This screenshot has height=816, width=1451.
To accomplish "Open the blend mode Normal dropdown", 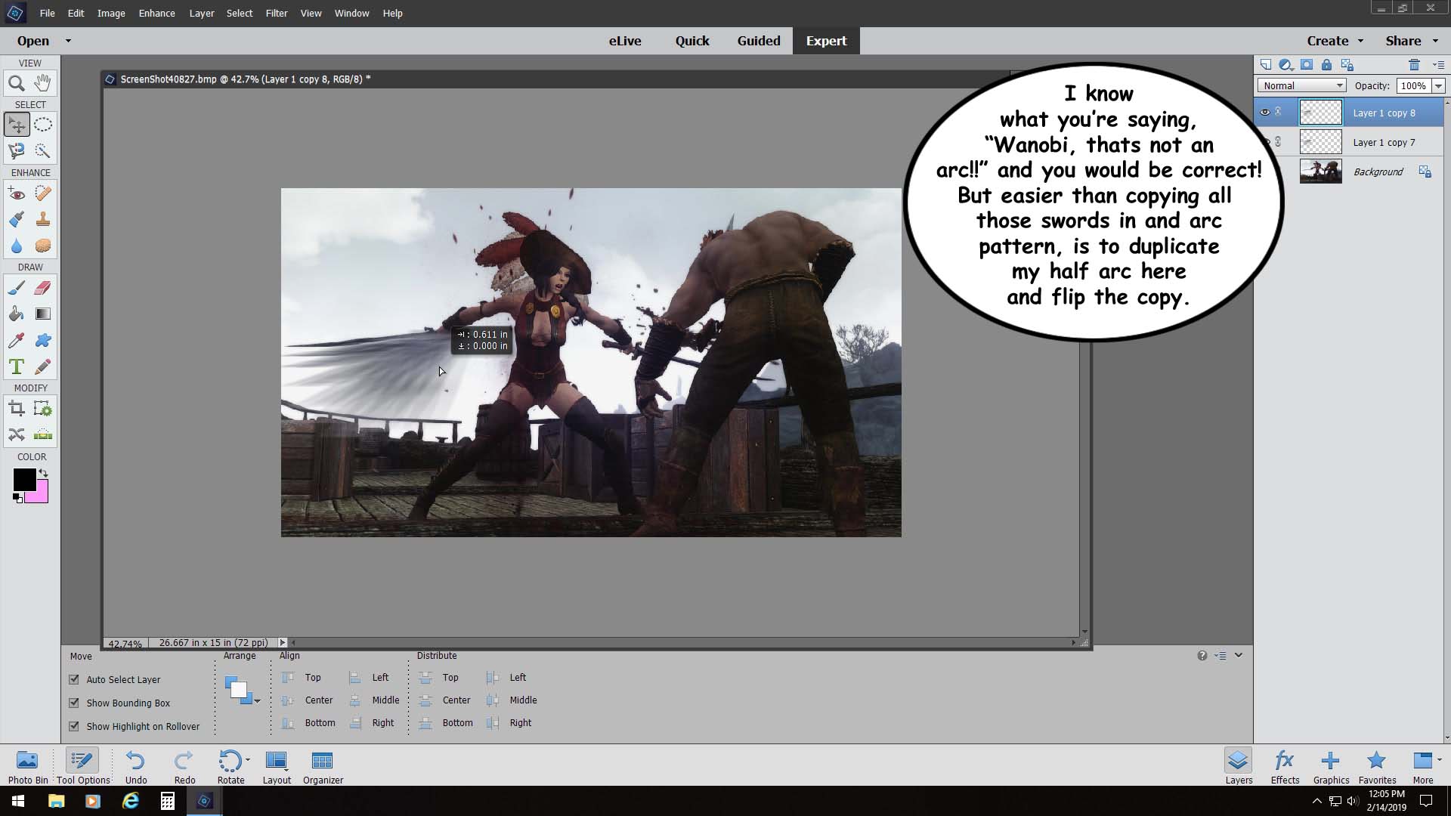I will [1302, 85].
